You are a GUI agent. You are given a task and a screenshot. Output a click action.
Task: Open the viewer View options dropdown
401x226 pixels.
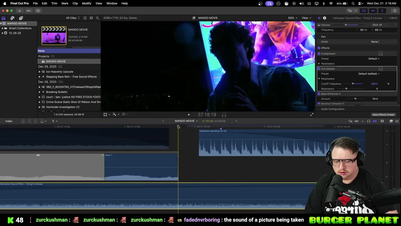click(x=306, y=18)
